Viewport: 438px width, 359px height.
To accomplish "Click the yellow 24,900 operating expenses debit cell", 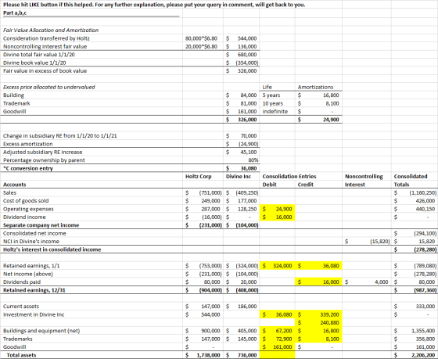I will 277,209.
